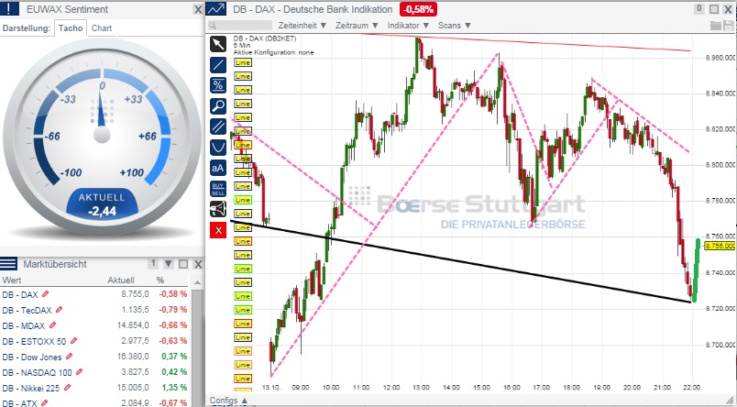Image resolution: width=737 pixels, height=407 pixels.
Task: Click the pencil icon next to DB - Nikkei 225
Action: (x=68, y=387)
